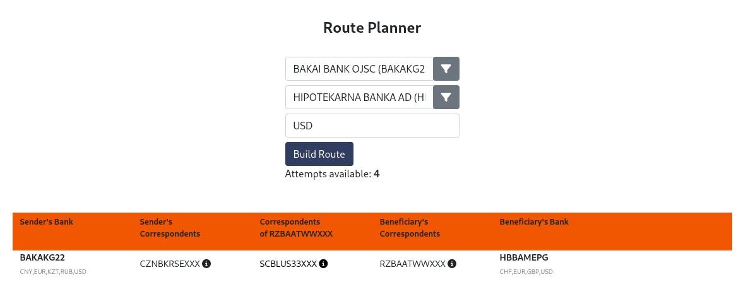
Task: Click the Correspondents of RZBAATWWXXX header
Action: coord(296,228)
